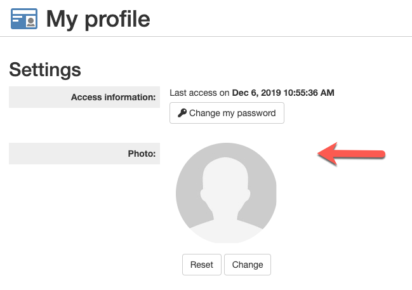Select the "Access information:" label
This screenshot has width=412, height=290.
[x=113, y=98]
